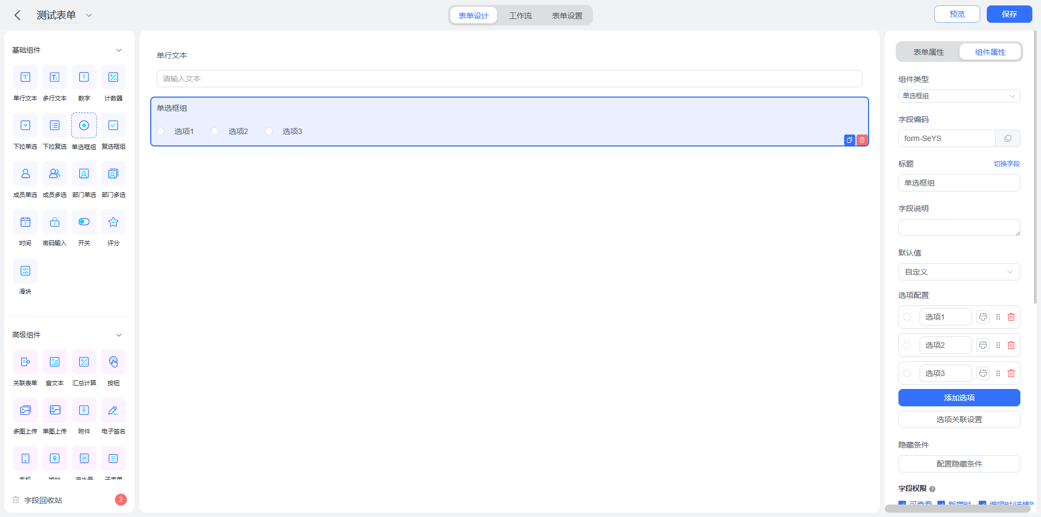
Task: Select 选项3 radio in the form canvas
Action: 269,131
